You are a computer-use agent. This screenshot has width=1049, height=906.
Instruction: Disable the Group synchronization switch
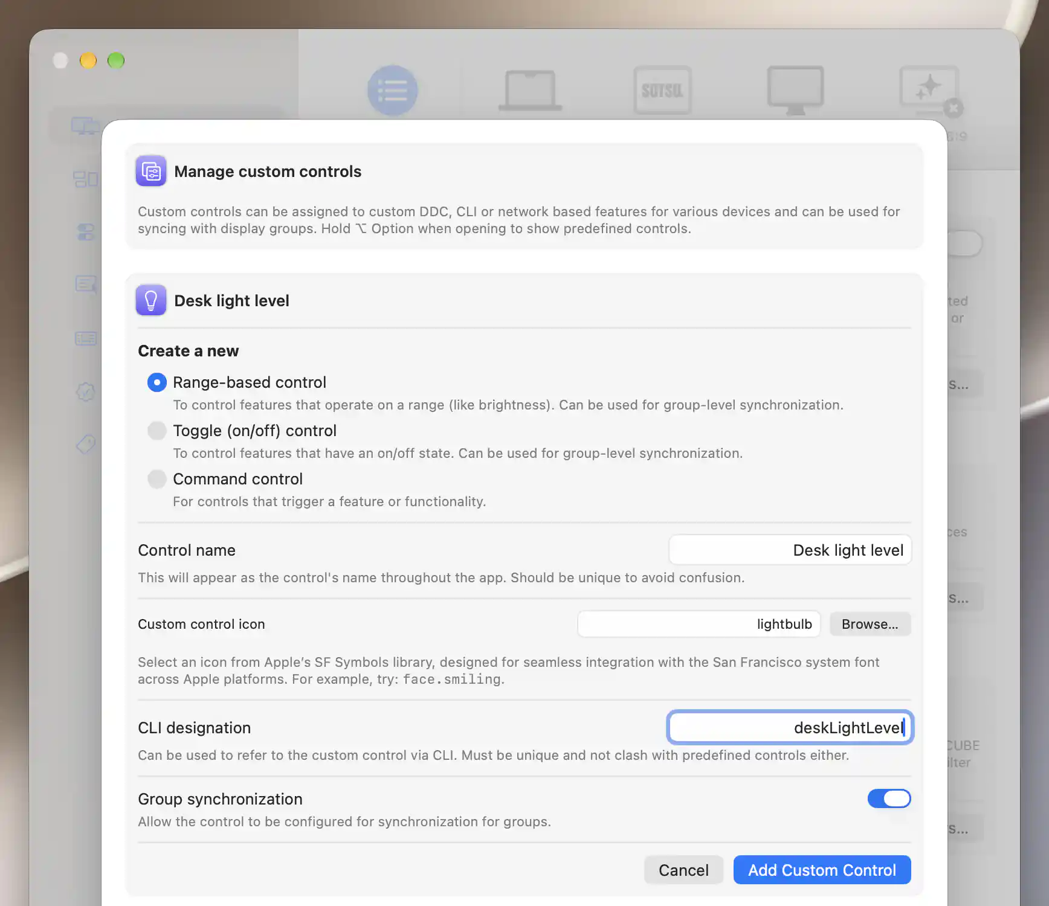point(889,798)
